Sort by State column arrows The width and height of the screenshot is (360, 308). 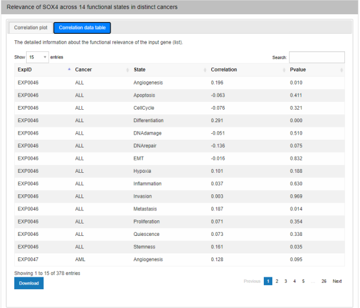pyautogui.click(x=205, y=70)
